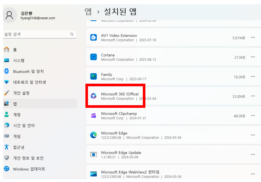This screenshot has height=182, width=261.
Task: Click the hyang0146@naver.com account email
Action: 38,18
